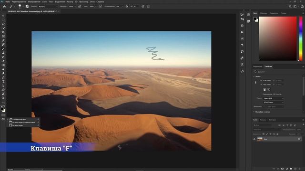Open the color mode Цвета RGB dropdown
The height and width of the screenshot is (171, 305).
tap(273, 98)
